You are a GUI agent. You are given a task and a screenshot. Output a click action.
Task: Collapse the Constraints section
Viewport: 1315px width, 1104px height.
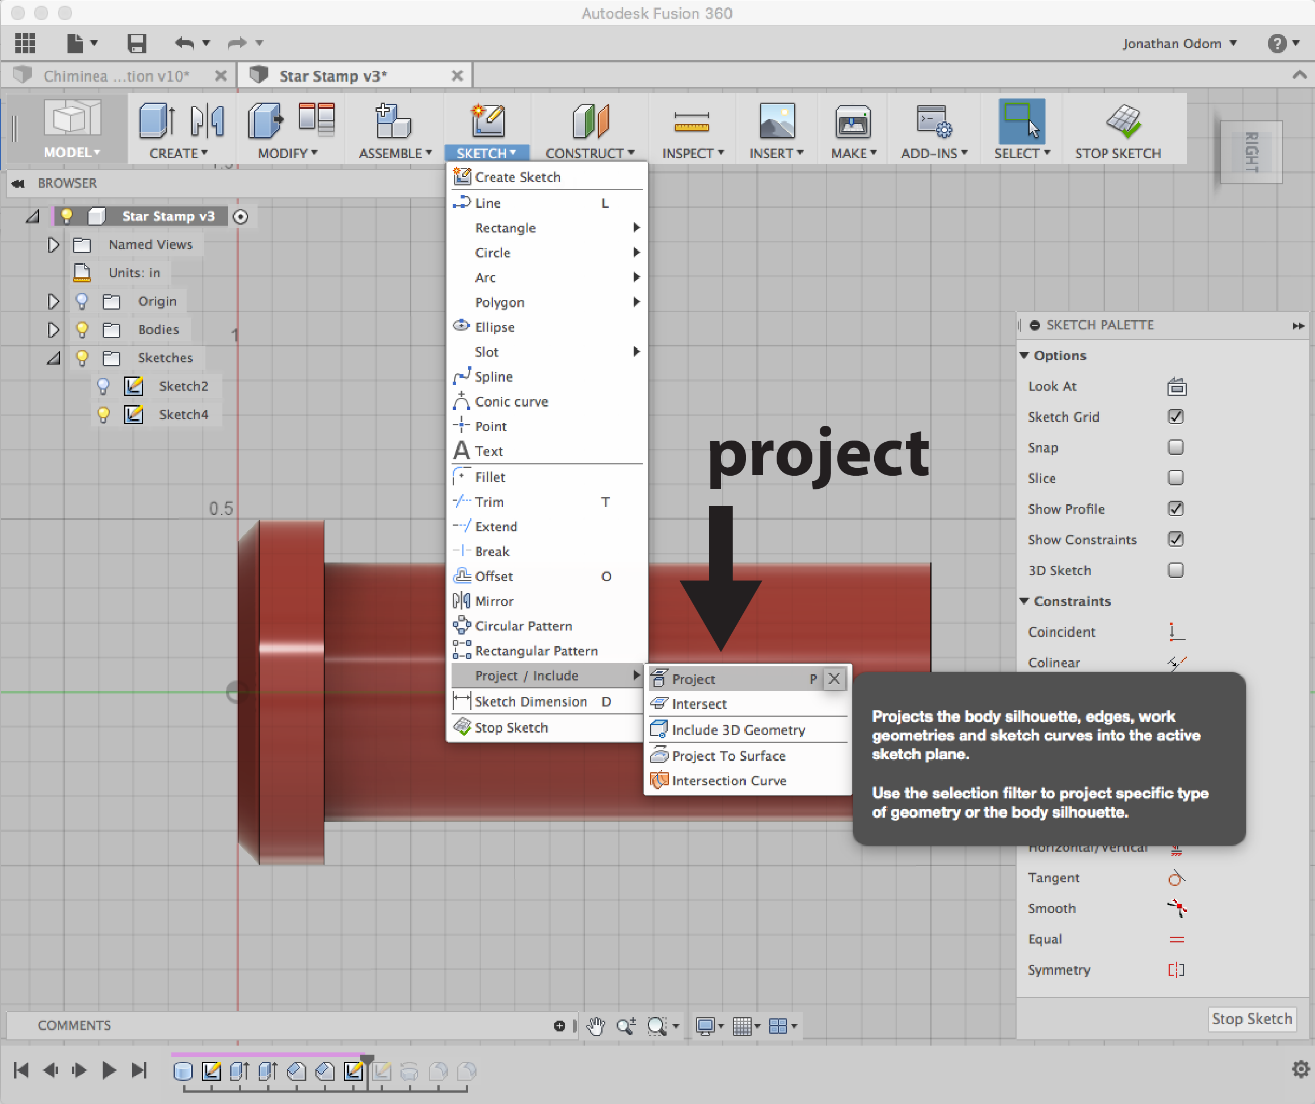(x=1025, y=602)
